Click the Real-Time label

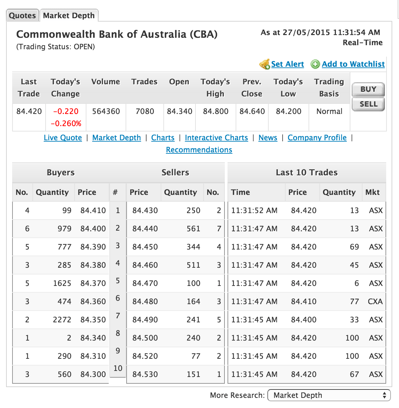coord(363,42)
